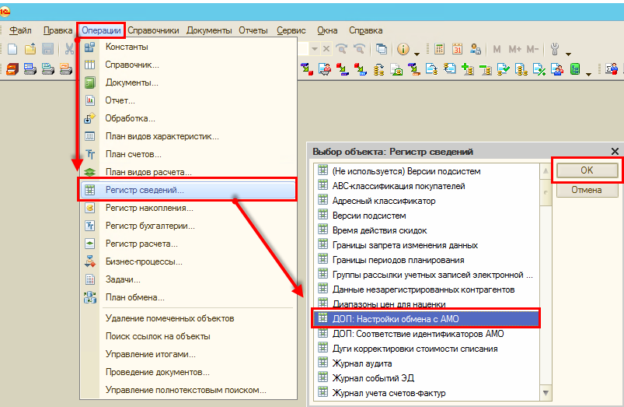Click the round information icon

[403, 49]
